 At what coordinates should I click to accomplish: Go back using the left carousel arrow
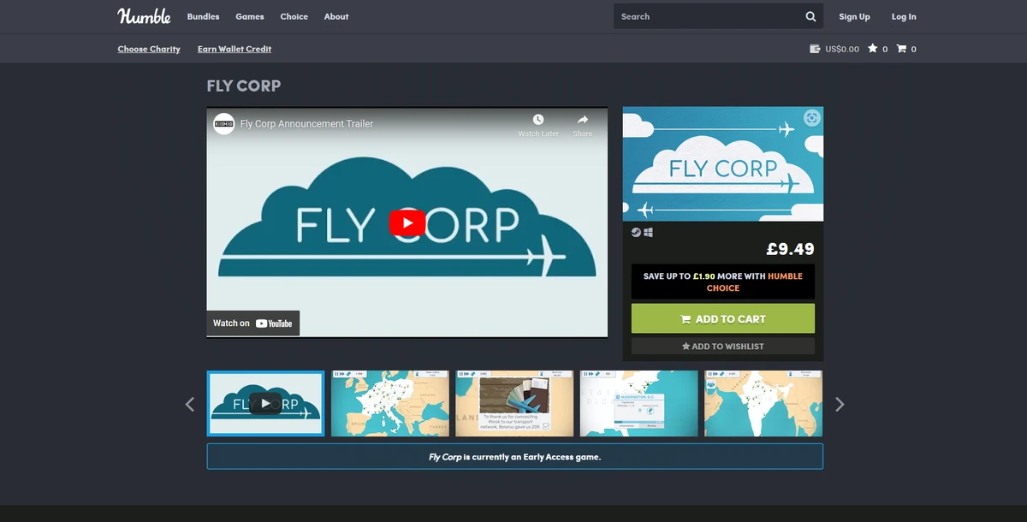pos(188,404)
